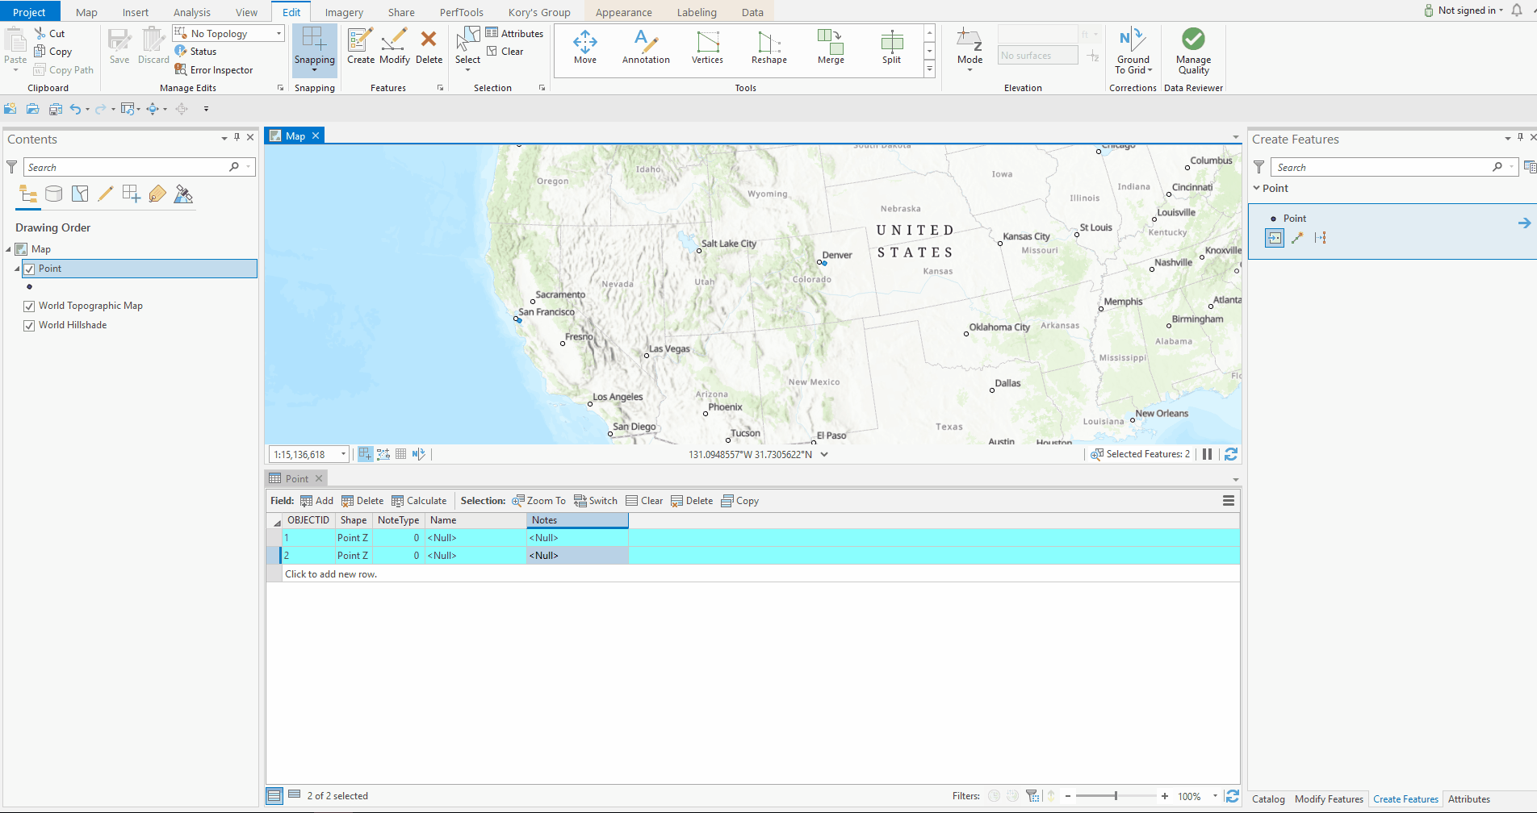Click Add field button
The width and height of the screenshot is (1537, 813).
316,501
